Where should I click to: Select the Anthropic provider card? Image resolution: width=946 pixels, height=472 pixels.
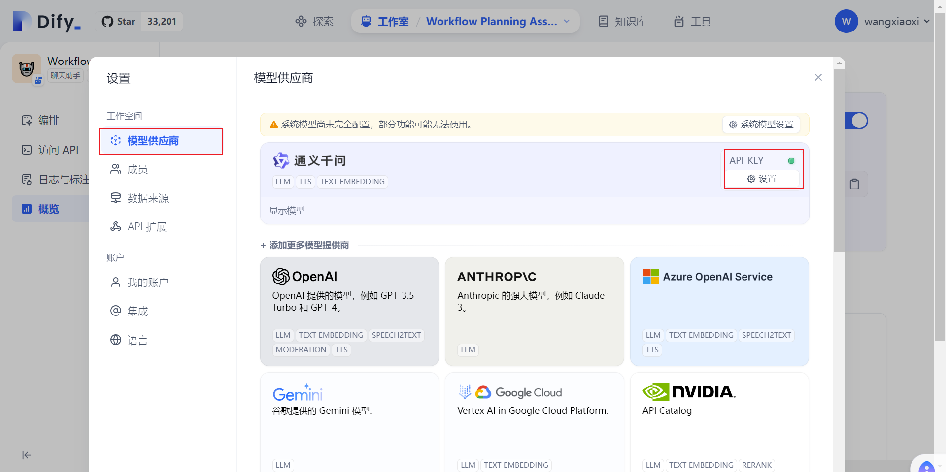pyautogui.click(x=535, y=312)
